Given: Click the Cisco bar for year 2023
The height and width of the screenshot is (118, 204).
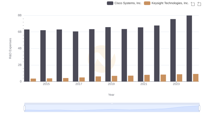Looking at the screenshot, I should 173,50.
